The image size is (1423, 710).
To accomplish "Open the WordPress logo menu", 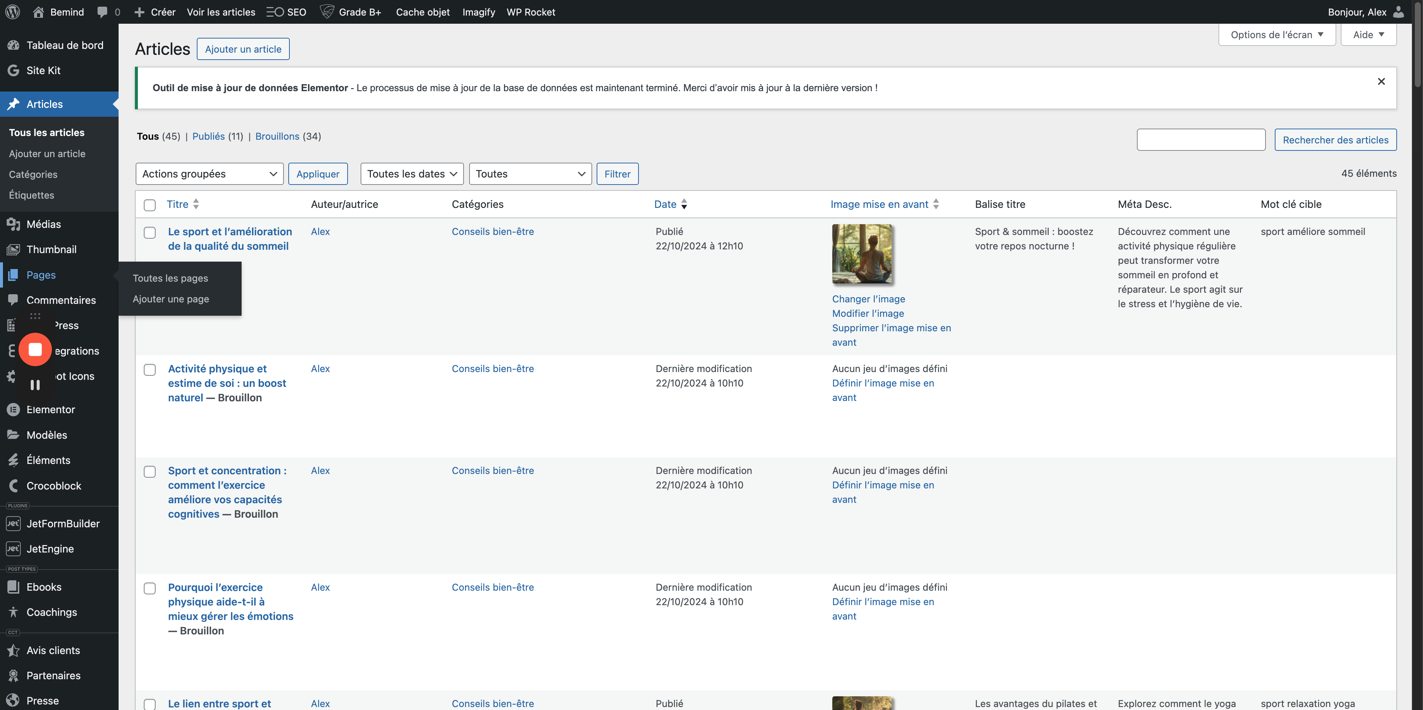I will (x=13, y=11).
